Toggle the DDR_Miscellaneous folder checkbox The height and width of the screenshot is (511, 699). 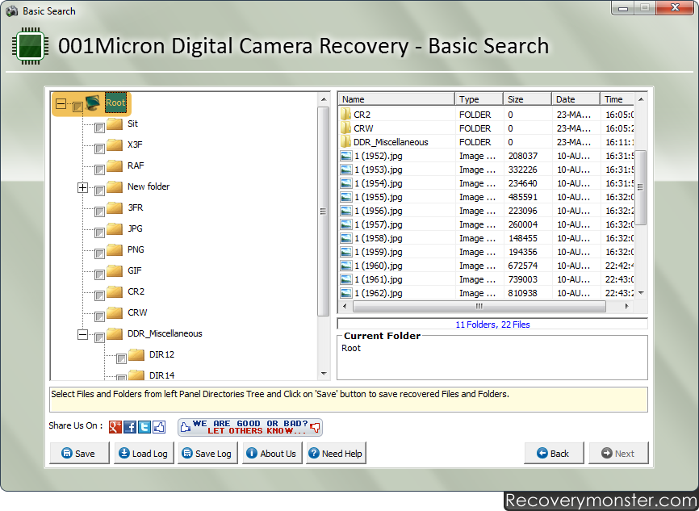99,337
